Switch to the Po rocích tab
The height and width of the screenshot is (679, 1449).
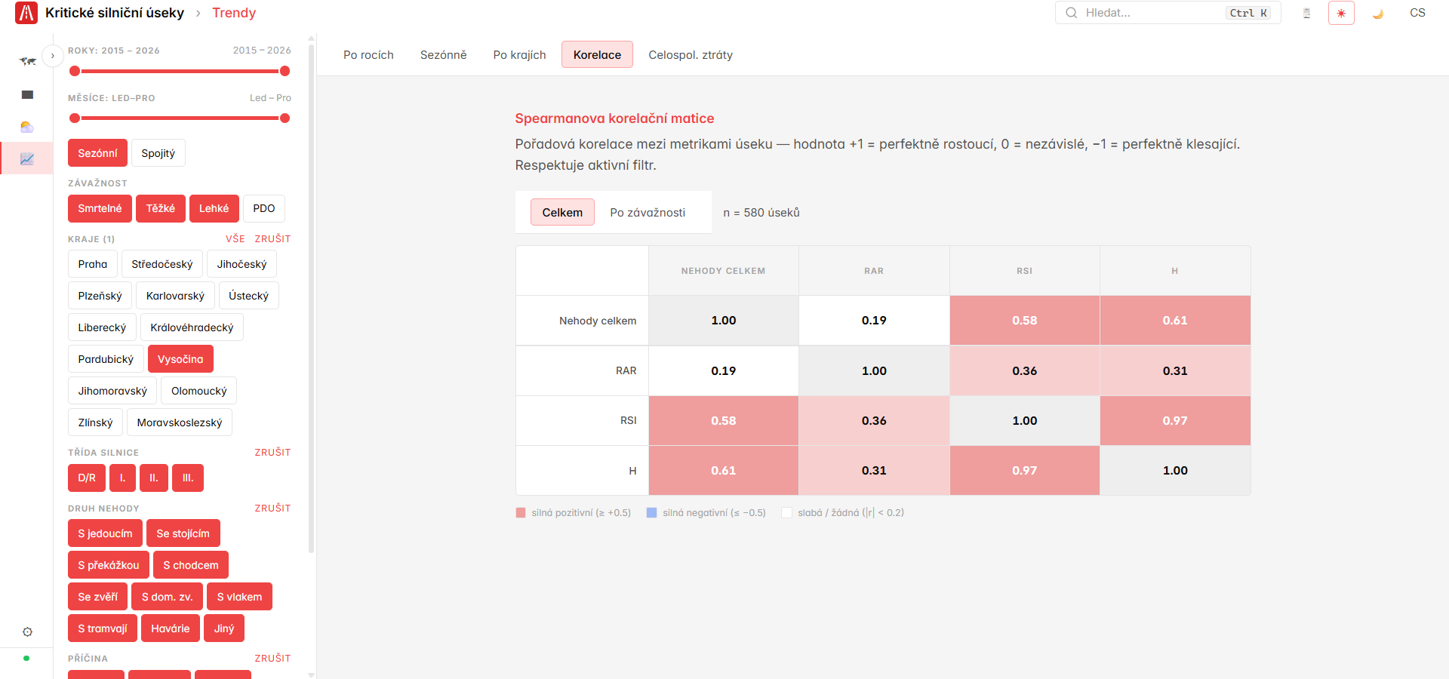[x=368, y=54]
